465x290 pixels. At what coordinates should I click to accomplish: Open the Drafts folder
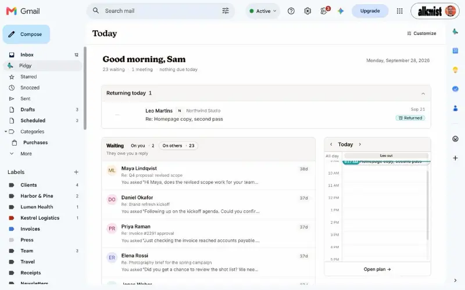point(43,110)
